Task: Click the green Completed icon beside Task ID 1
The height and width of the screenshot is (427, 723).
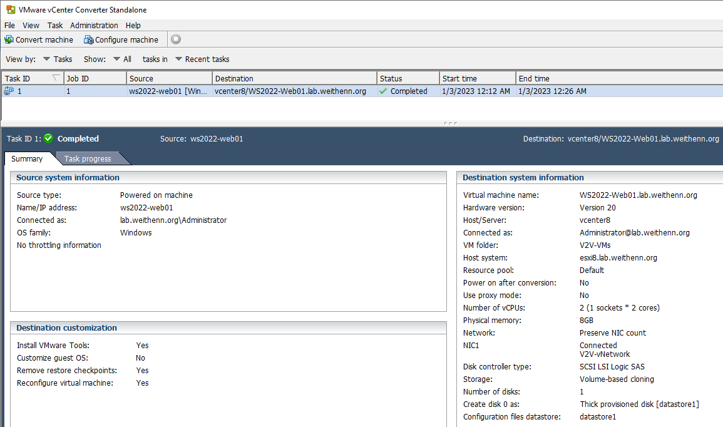Action: (48, 138)
